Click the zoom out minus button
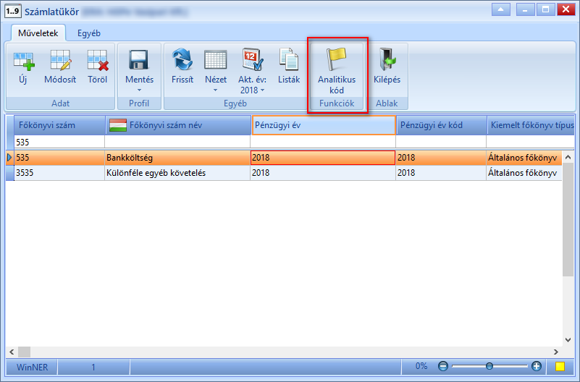580x382 pixels. pos(442,366)
